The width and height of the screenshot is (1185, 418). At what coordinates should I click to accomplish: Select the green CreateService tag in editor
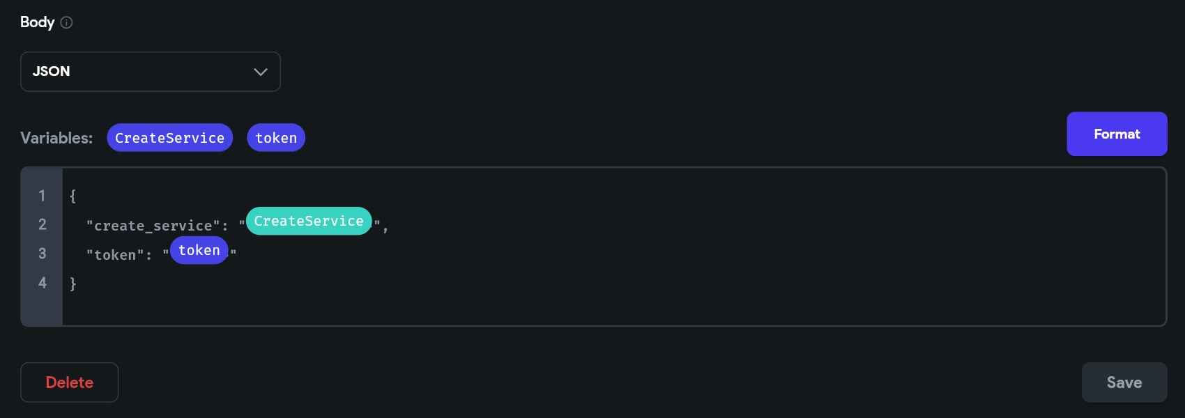pyautogui.click(x=309, y=221)
